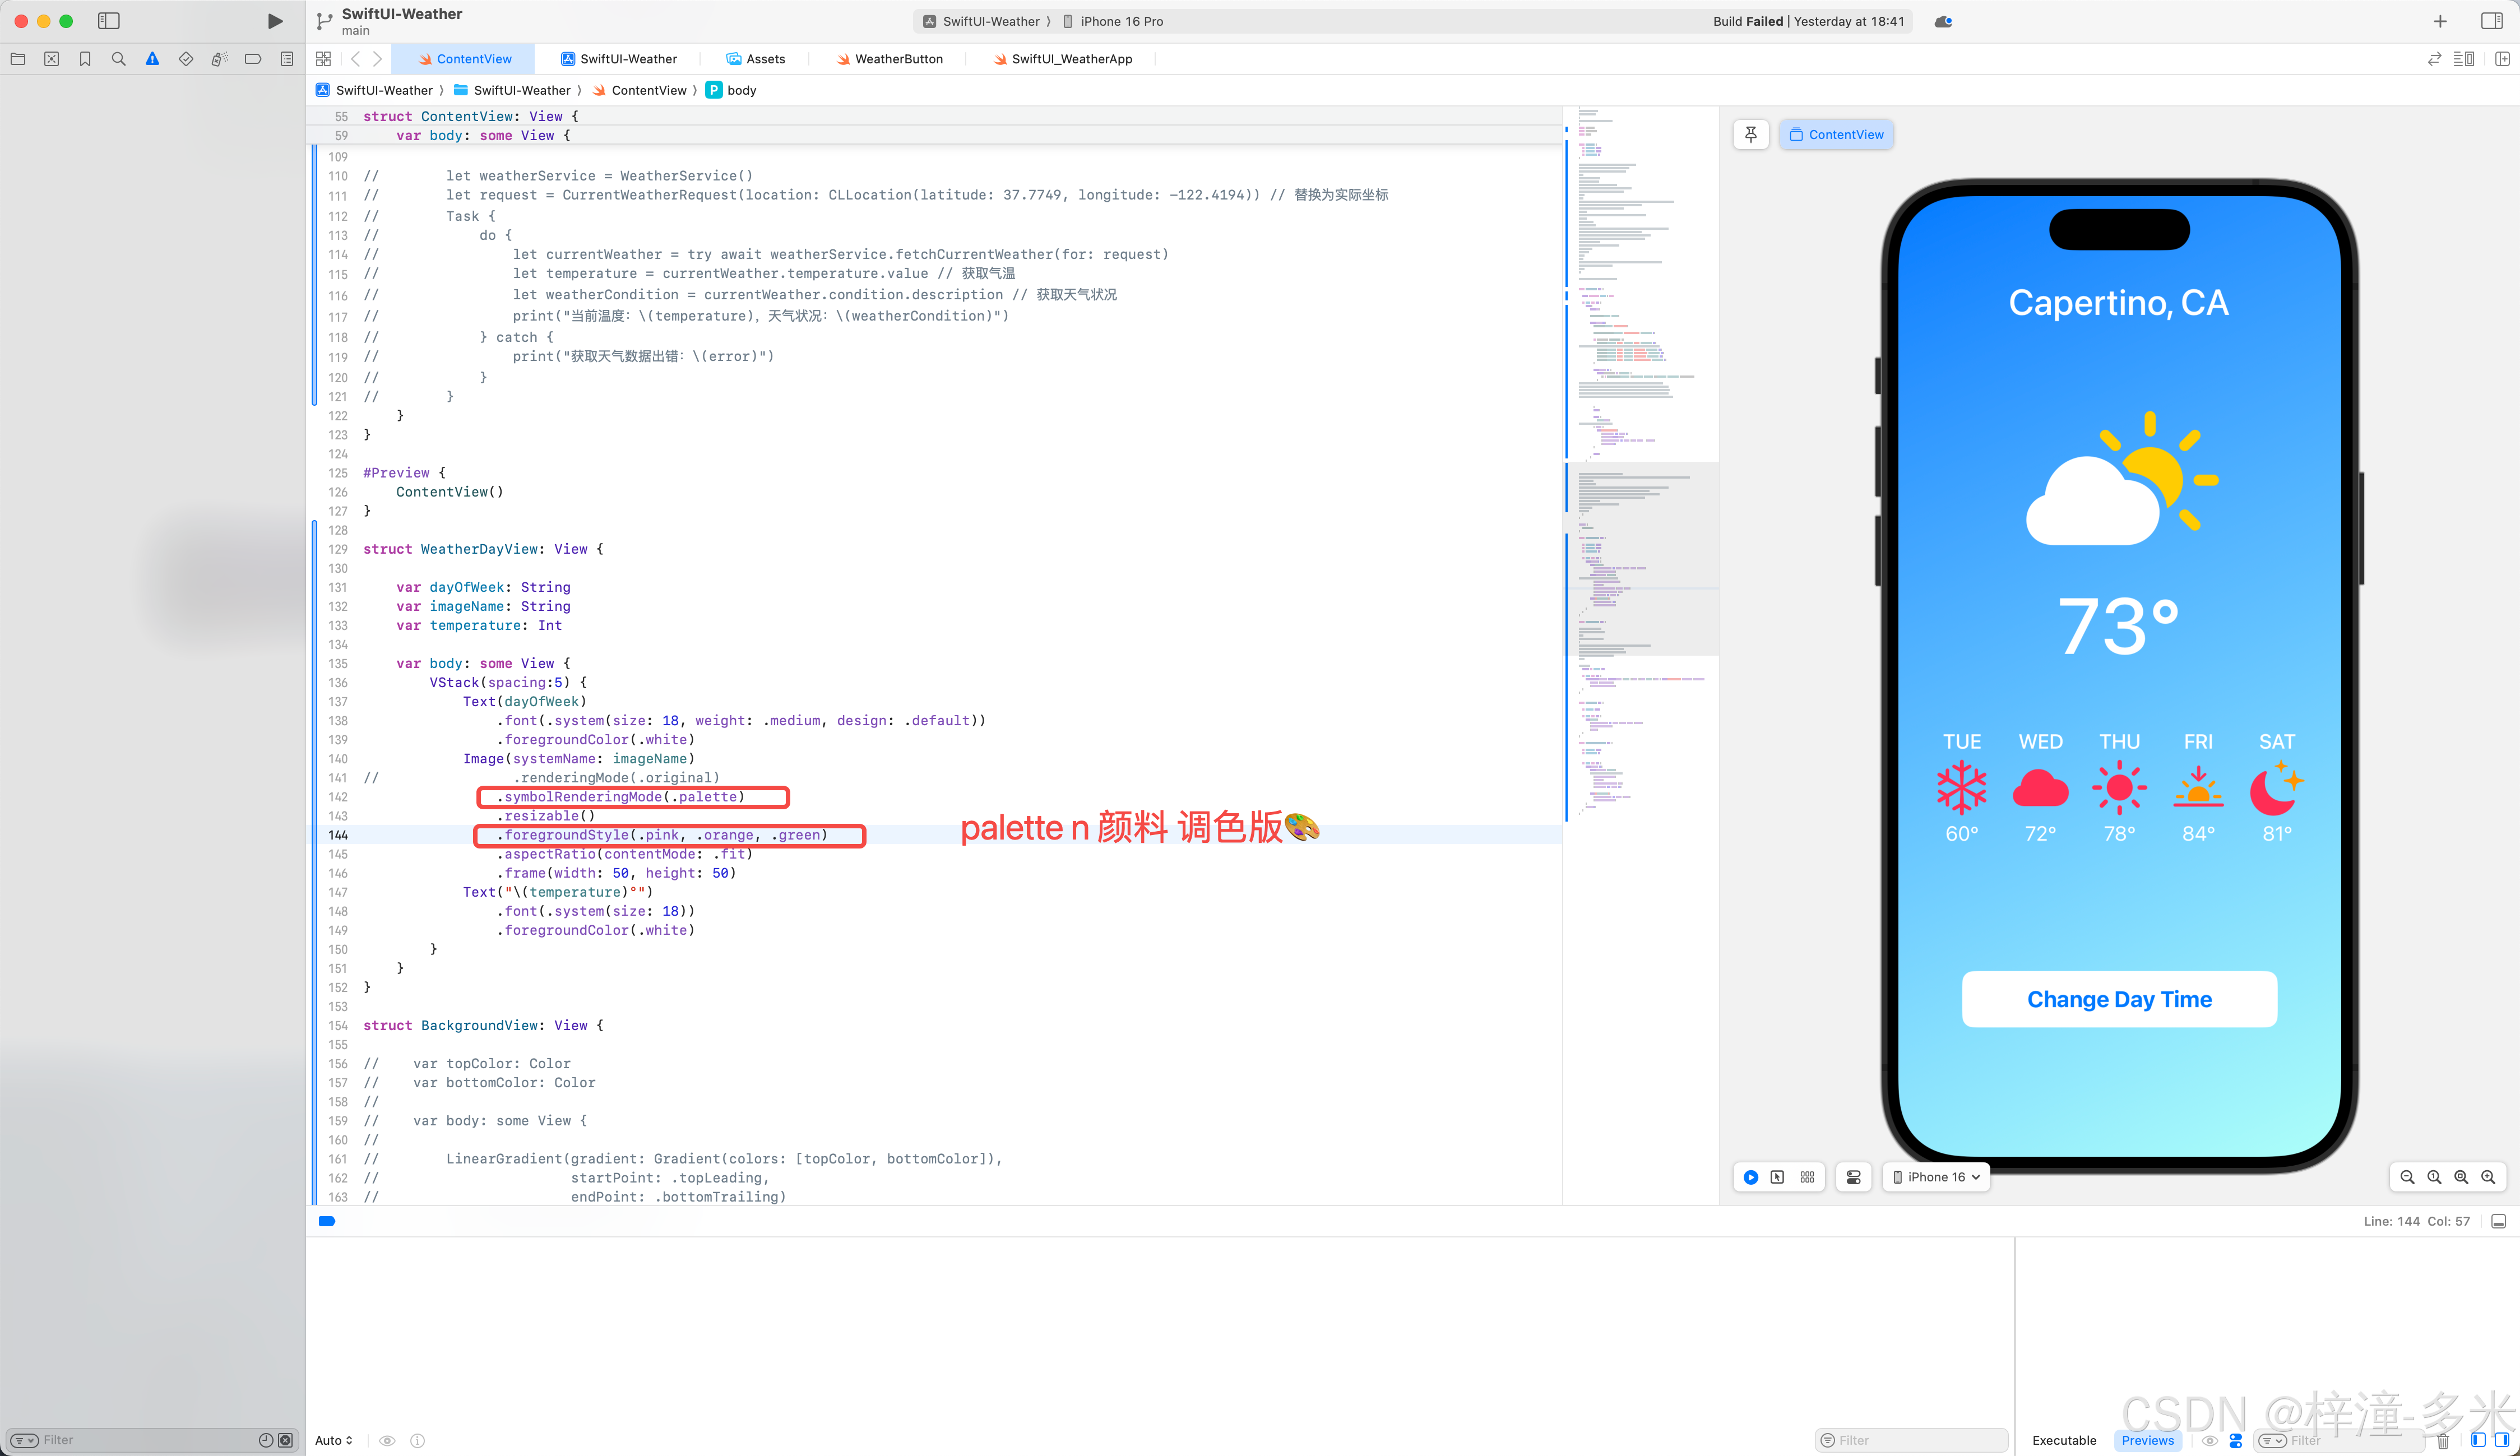Open the Breakpoint navigator tag icon
The image size is (2520, 1456).
(253, 59)
